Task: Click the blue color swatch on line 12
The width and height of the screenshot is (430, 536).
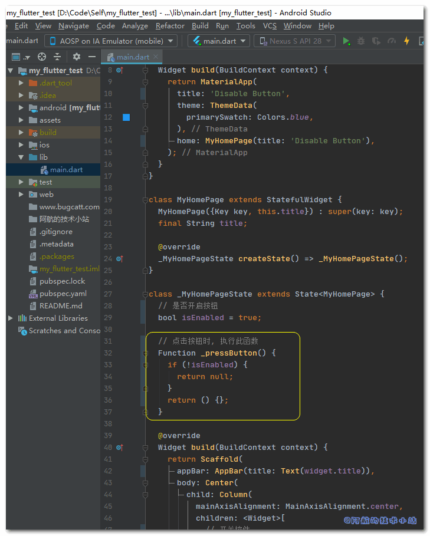Action: (126, 117)
